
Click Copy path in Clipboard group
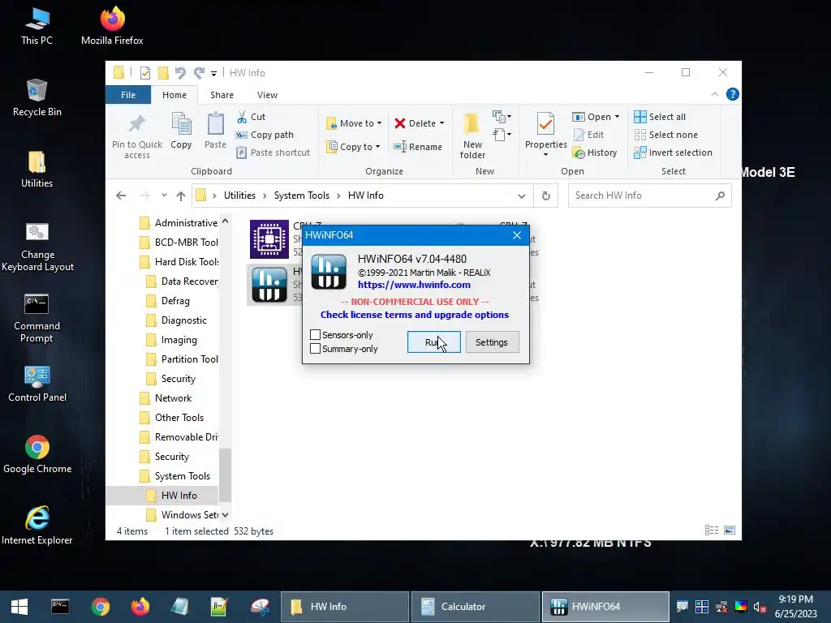[265, 135]
